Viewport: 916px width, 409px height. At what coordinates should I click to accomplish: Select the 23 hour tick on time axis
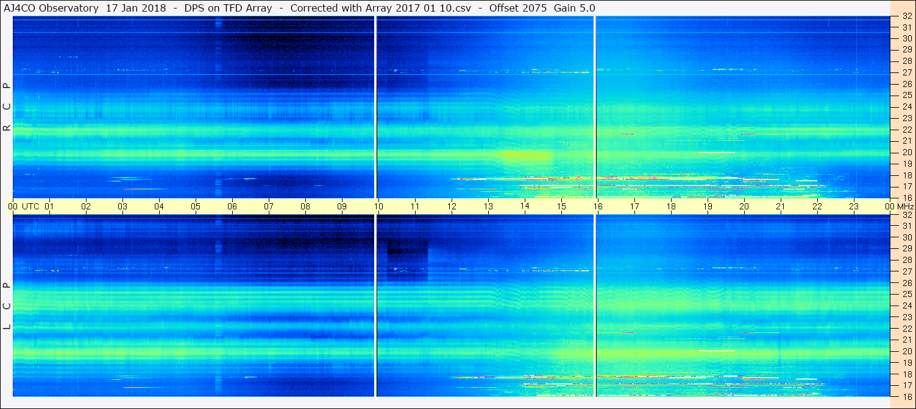click(x=854, y=206)
